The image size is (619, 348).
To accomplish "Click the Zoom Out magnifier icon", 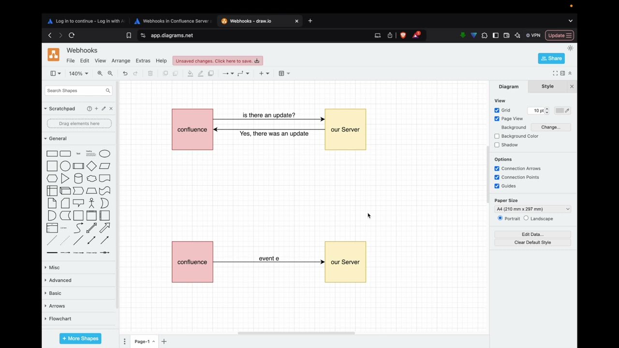I will (x=110, y=73).
